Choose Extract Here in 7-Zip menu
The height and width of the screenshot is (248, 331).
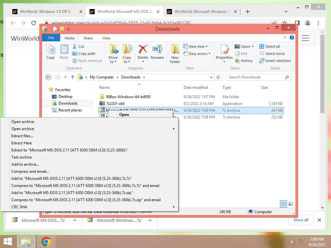(22, 143)
